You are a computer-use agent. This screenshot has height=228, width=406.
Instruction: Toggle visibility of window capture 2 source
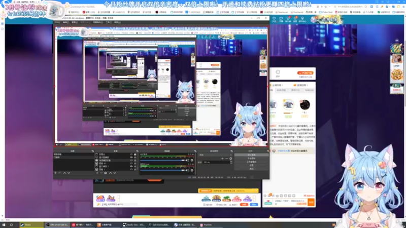click(x=131, y=167)
